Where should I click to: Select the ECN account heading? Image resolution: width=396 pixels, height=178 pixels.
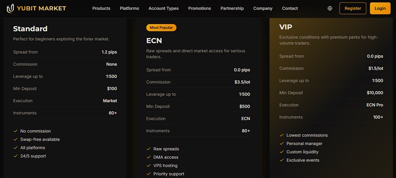point(154,40)
